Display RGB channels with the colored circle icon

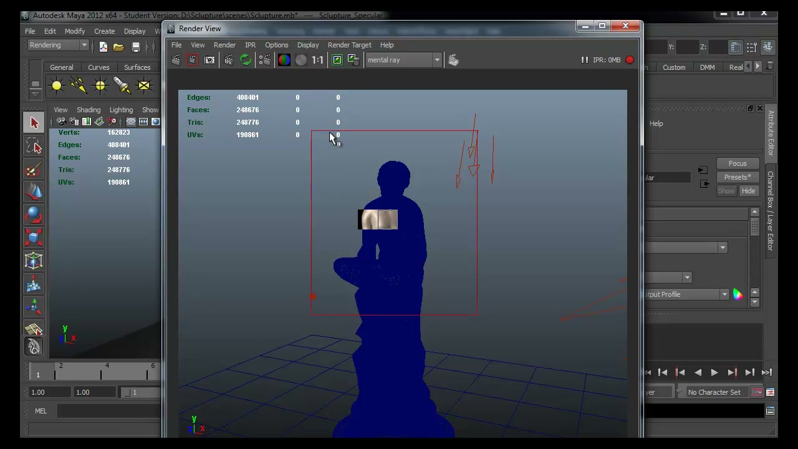coord(284,60)
